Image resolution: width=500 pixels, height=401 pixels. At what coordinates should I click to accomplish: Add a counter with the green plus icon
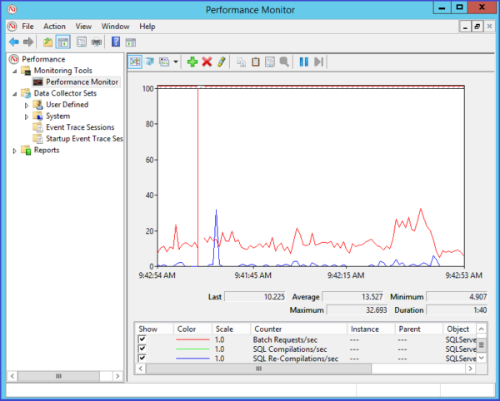tap(192, 62)
